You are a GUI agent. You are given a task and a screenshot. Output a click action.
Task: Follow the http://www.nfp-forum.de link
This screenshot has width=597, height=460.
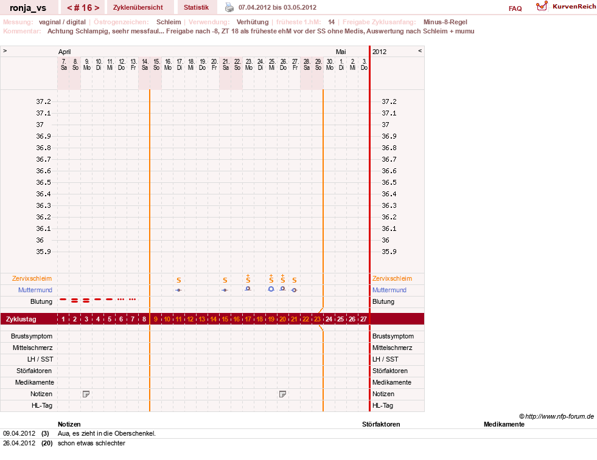point(559,416)
